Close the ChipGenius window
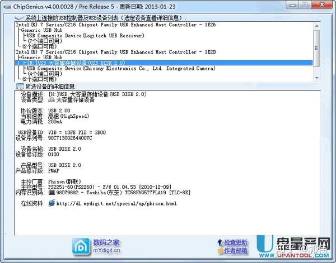 pos(322,5)
